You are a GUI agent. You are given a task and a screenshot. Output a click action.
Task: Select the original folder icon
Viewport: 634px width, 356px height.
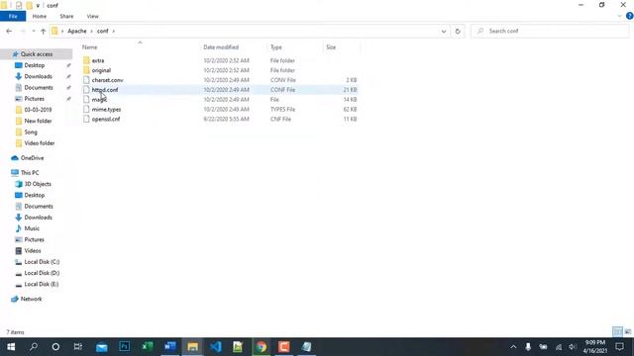click(86, 70)
